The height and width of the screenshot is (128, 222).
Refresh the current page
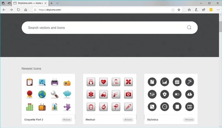pos(18,10)
